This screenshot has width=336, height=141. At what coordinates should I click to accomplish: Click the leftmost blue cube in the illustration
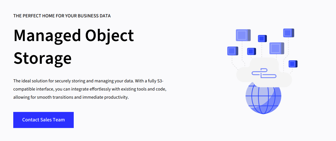[232, 51]
